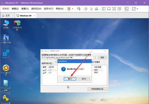Select the radio button beside 选择目标分区
149x104 pixels.
[56, 62]
